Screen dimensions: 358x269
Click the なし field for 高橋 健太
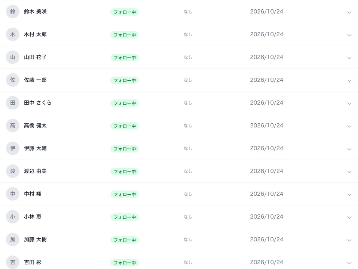[x=188, y=126]
